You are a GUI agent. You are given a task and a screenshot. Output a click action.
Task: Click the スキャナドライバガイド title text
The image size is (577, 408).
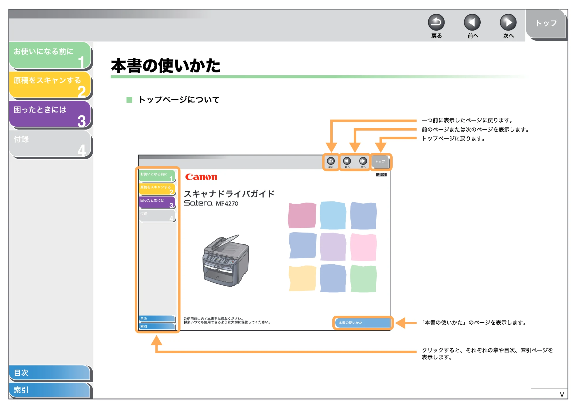[x=229, y=194]
